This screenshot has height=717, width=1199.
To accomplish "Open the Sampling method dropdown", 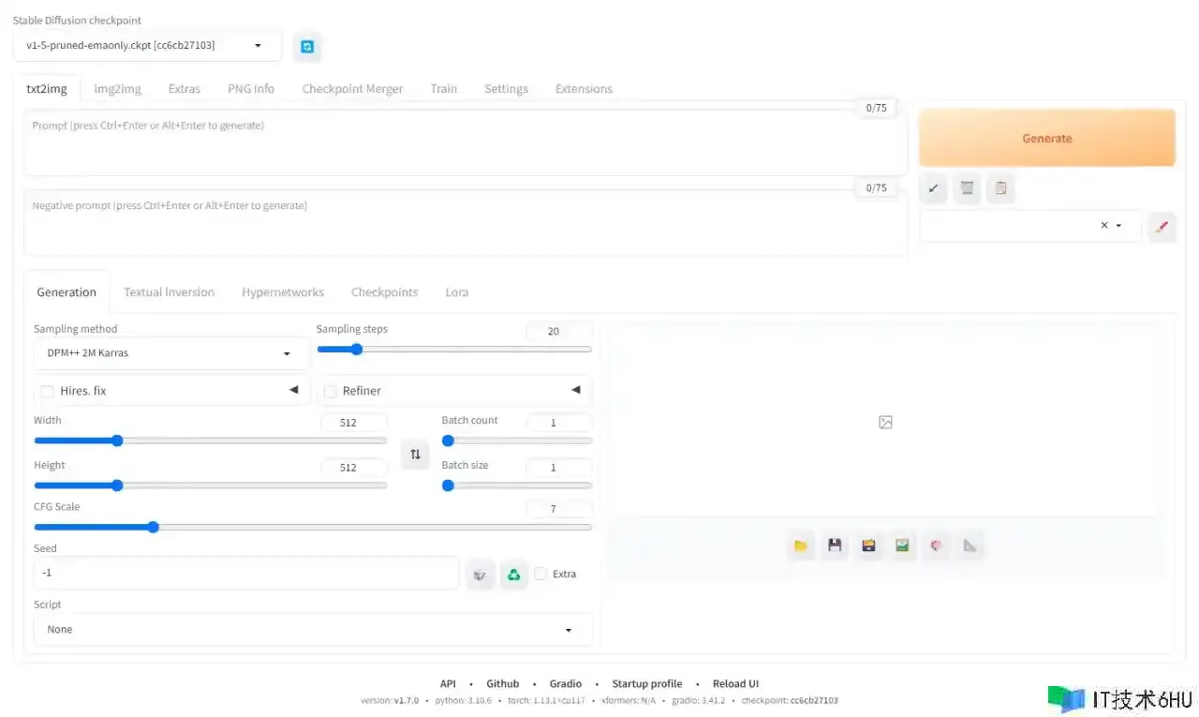I will click(170, 353).
